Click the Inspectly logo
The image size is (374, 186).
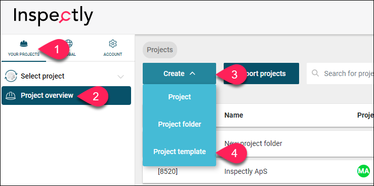pos(53,17)
